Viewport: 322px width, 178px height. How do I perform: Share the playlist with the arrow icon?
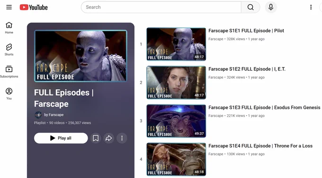tap(108, 138)
